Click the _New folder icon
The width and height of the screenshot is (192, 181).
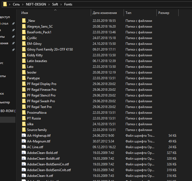coord(24,21)
